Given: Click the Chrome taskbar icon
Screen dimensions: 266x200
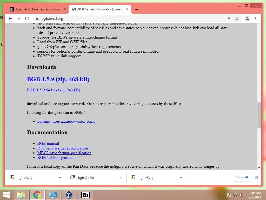Looking at the screenshot, I should tap(37, 195).
